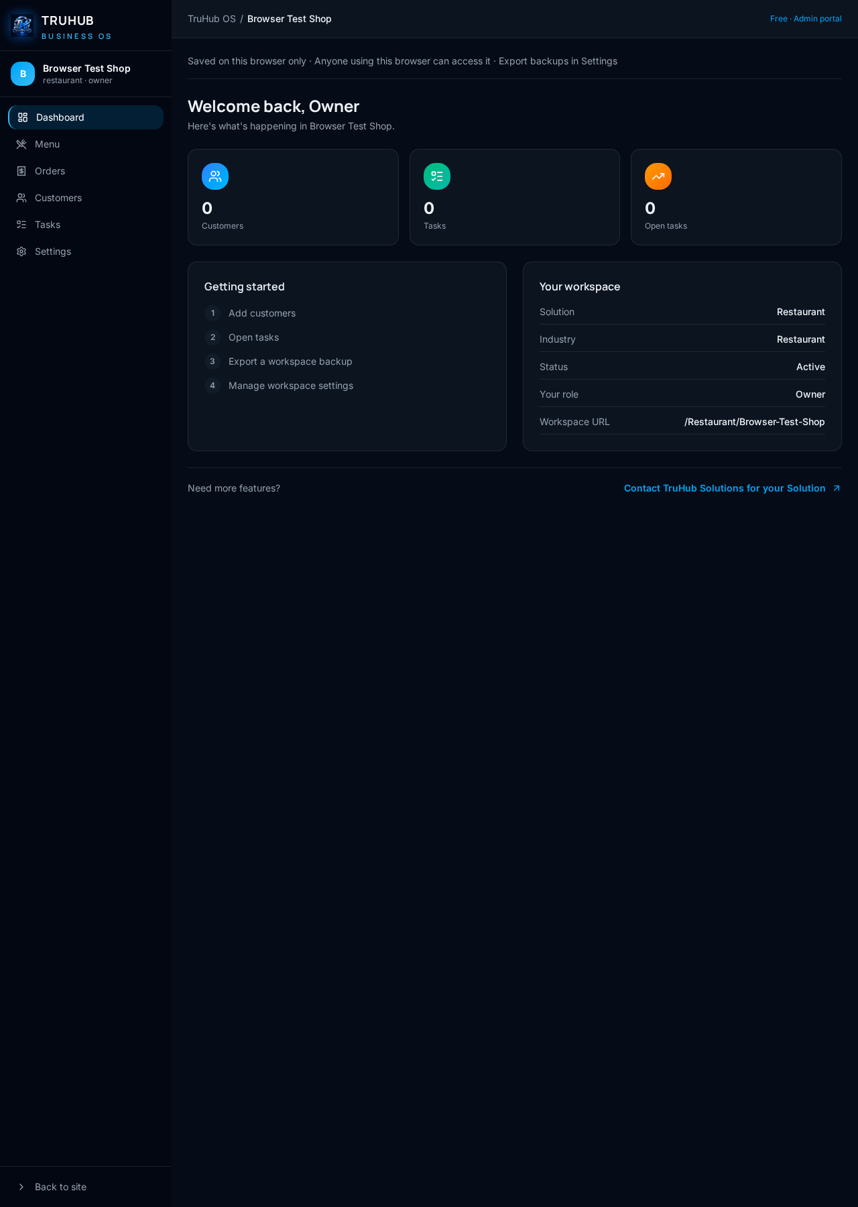Viewport: 858px width, 1207px height.
Task: Click the orange Open tasks trend icon
Action: point(658,176)
